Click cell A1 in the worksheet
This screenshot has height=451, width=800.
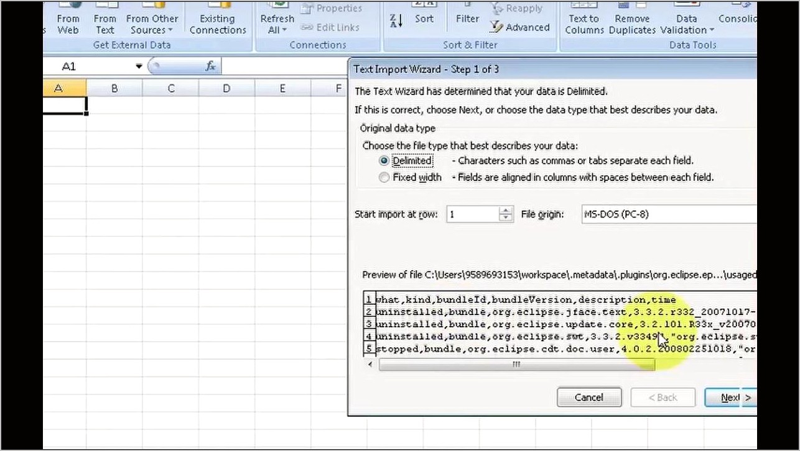(65, 106)
